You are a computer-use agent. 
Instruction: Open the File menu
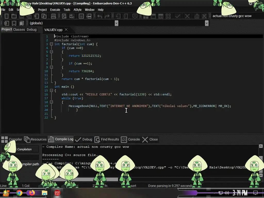(x=3, y=10)
